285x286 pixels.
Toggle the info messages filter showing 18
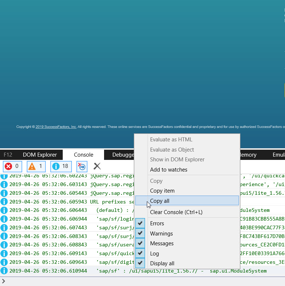coord(61,166)
